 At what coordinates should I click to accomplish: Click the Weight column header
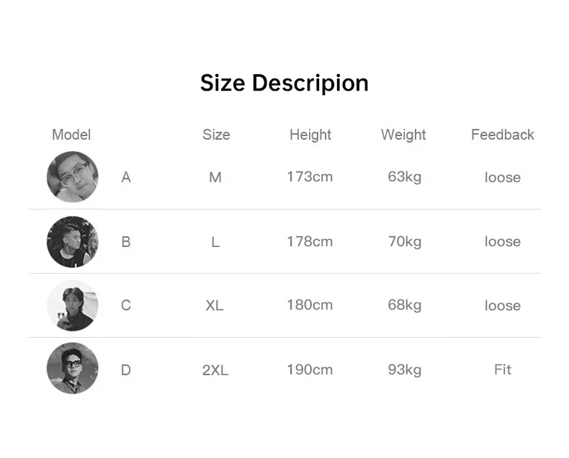[403, 135]
